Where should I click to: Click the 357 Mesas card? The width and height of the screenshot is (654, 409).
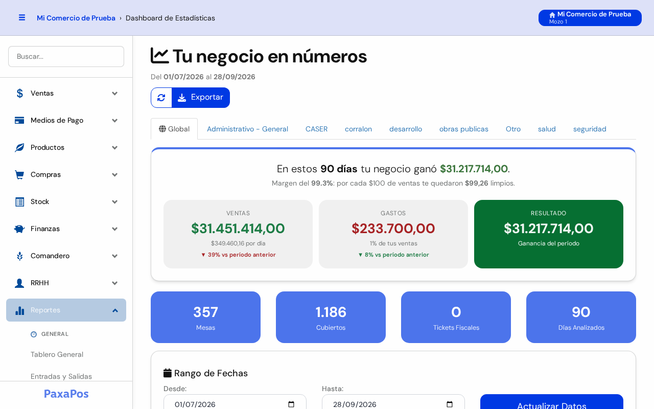click(x=205, y=317)
